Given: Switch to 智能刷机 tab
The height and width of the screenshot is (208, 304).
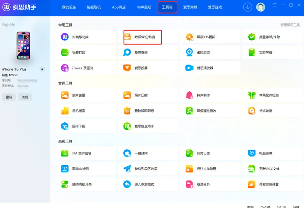Looking at the screenshot, I should (94, 7).
